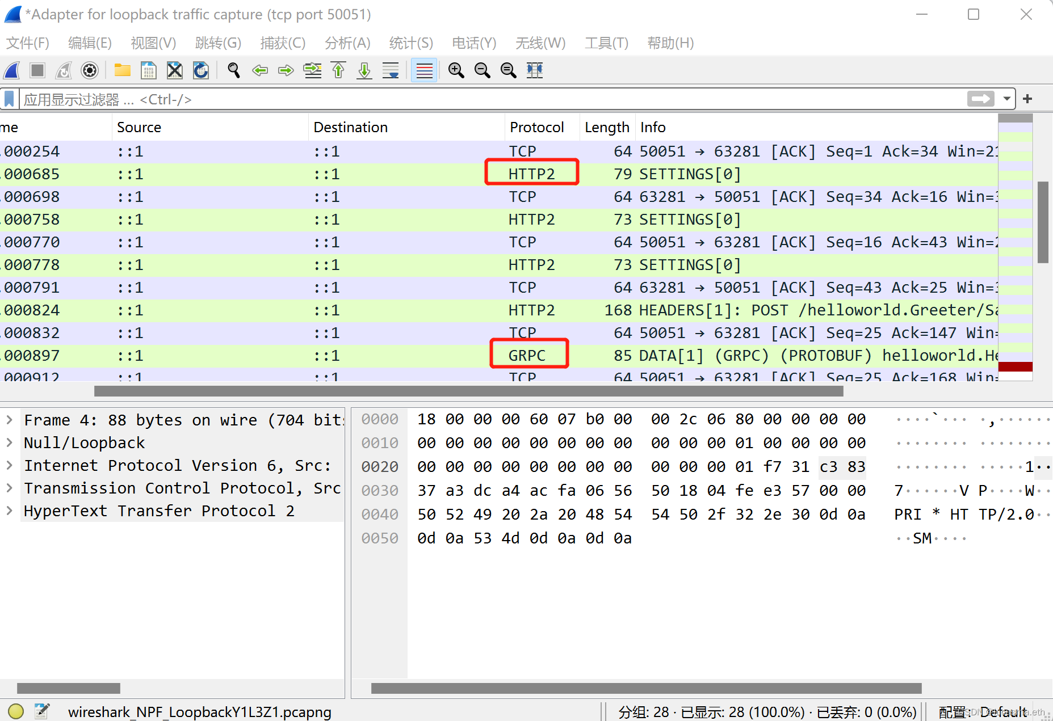The image size is (1053, 721).
Task: Expand Internet Protocol Version 6 node
Action: pyautogui.click(x=9, y=465)
